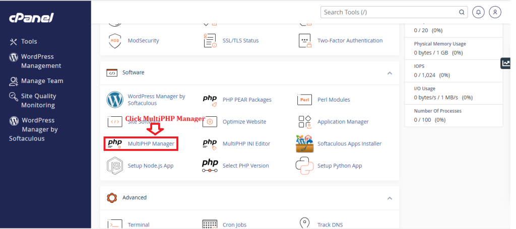Open WordPress Manager by Softaculous sidebar item
The image size is (516, 229).
(x=33, y=129)
